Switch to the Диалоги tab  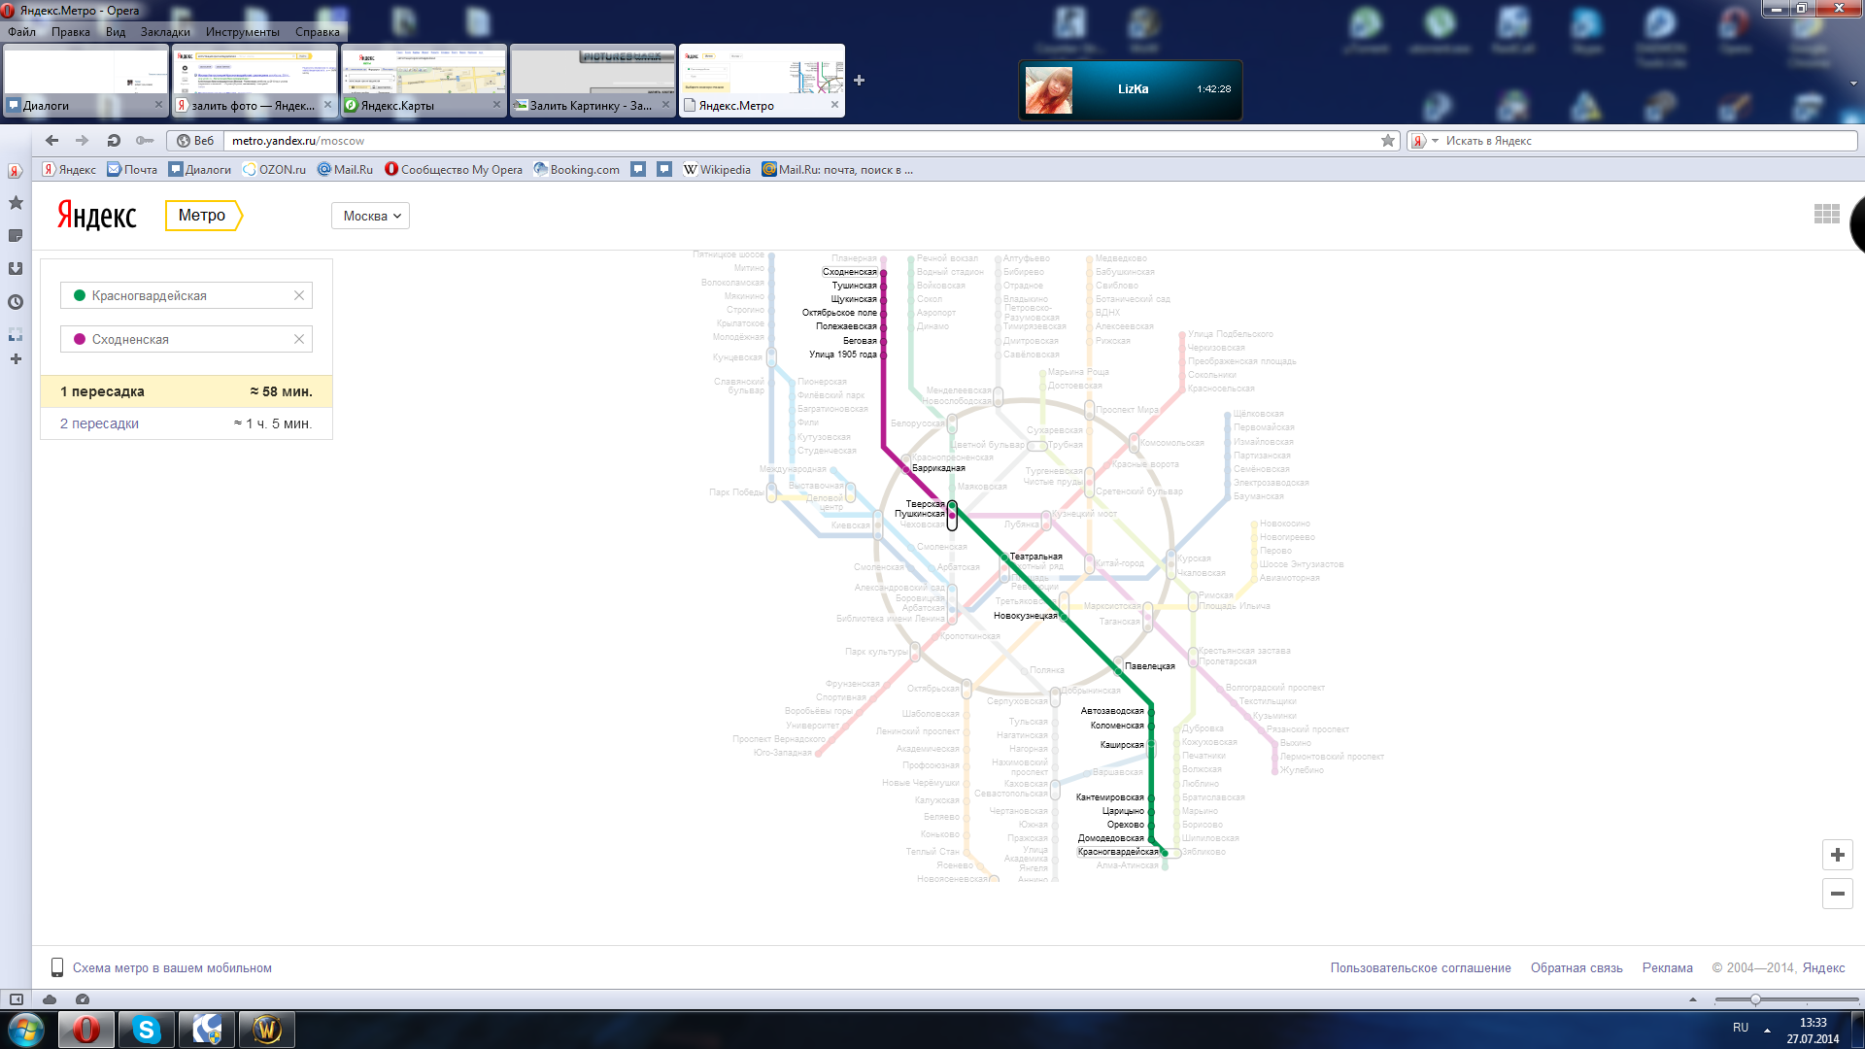pos(85,81)
